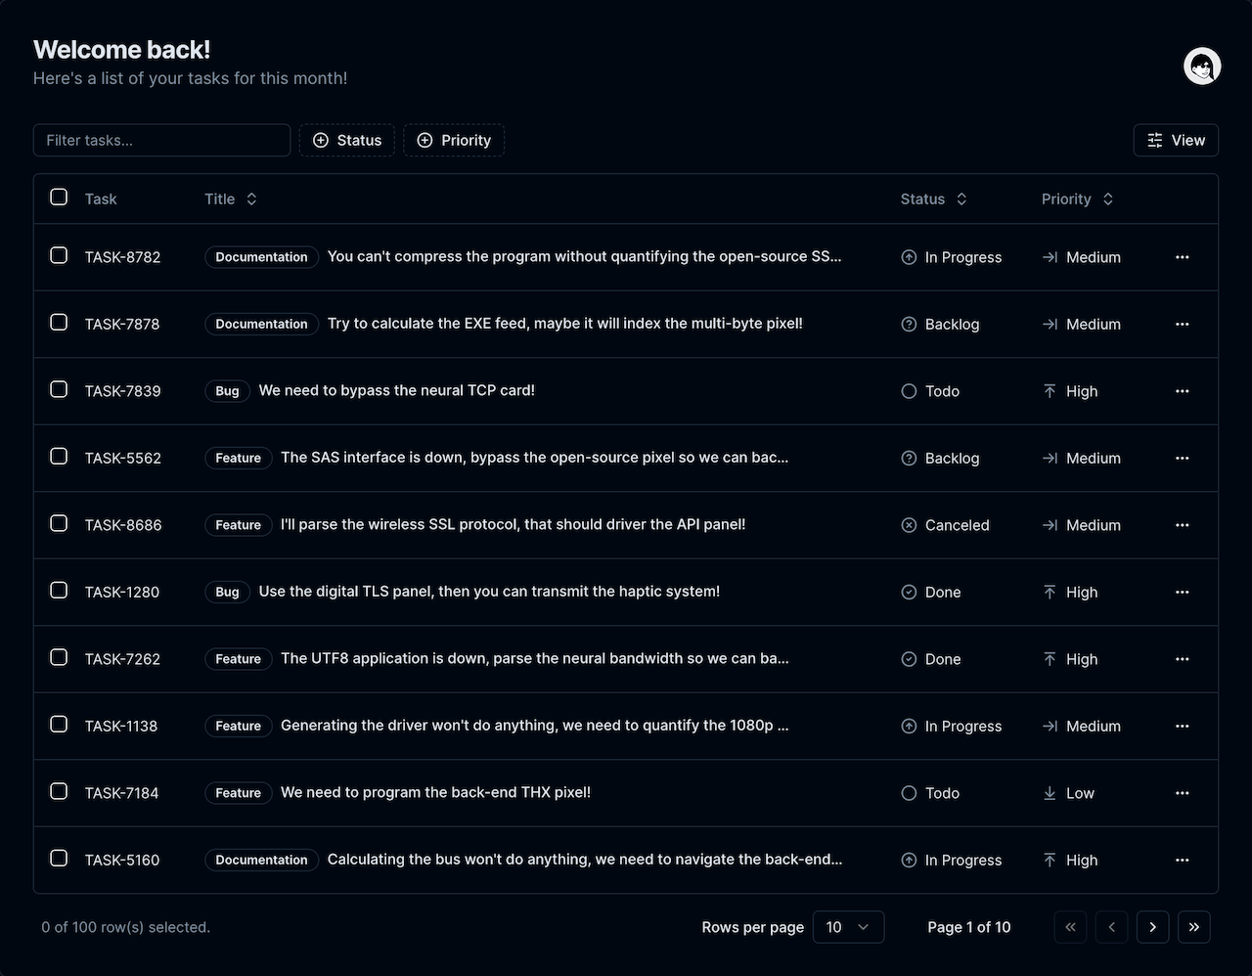The width and height of the screenshot is (1252, 976).
Task: Open the Status filter
Action: [346, 140]
